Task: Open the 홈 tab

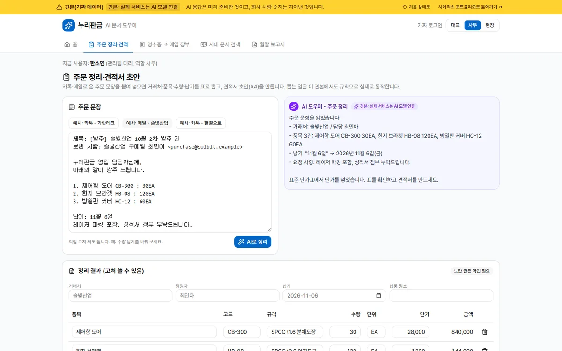Action: pyautogui.click(x=71, y=44)
